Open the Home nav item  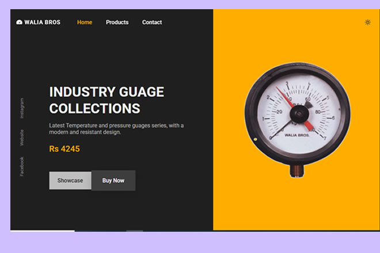85,22
